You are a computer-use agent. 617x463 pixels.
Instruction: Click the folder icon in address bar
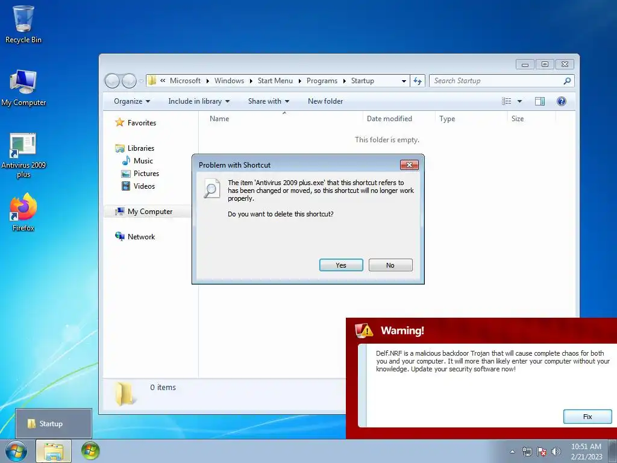152,81
